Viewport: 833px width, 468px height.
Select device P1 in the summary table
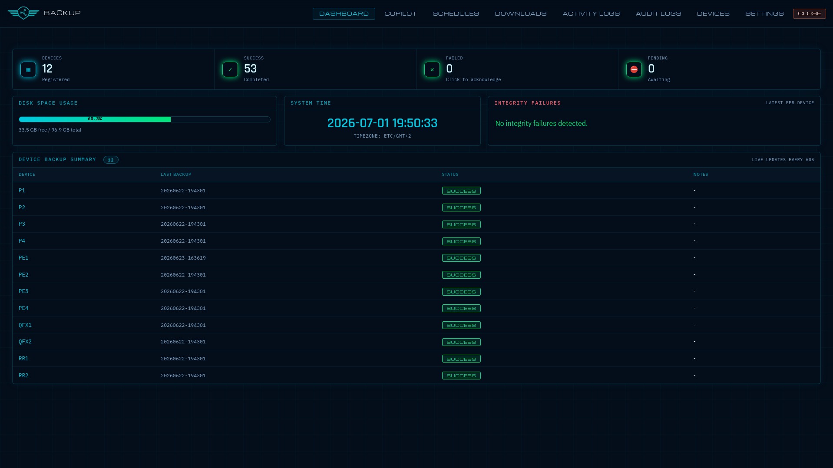pyautogui.click(x=22, y=191)
